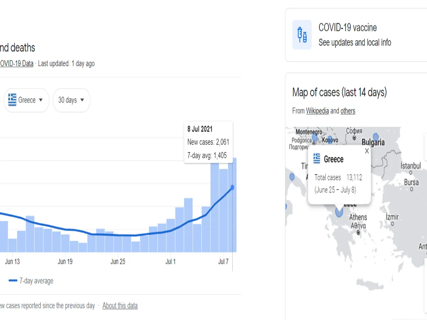Close the Greece map popup
427x320 pixels.
[367, 151]
